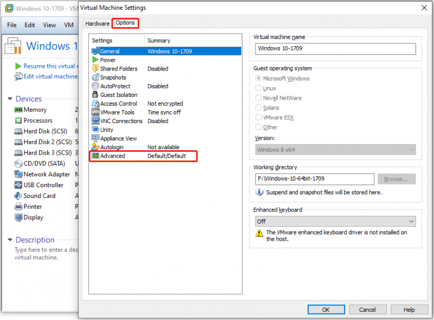Click the Printer device icon
434x320 pixels.
[x=18, y=207]
